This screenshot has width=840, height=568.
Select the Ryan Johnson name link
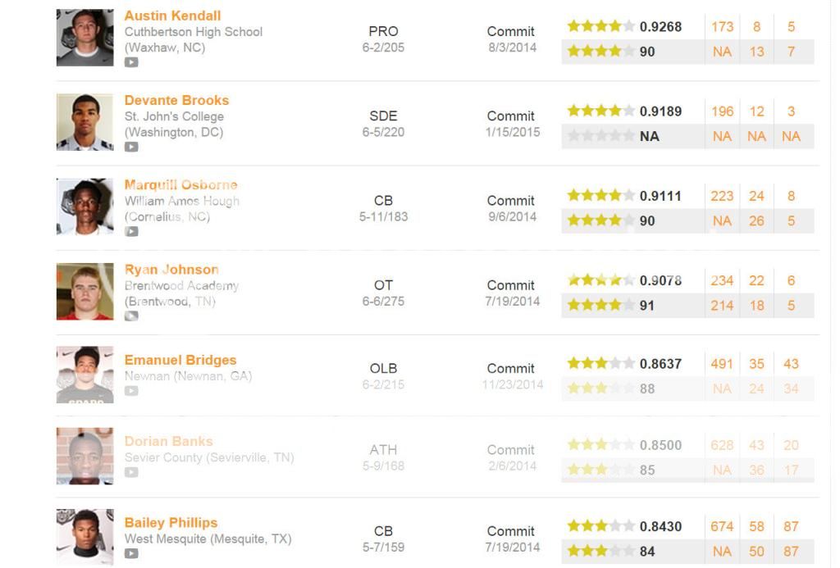[x=171, y=270]
